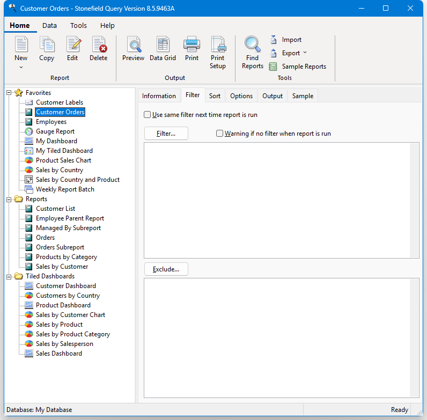Enable 'Use same filter next time' checkbox
This screenshot has width=427, height=420.
[x=148, y=114]
